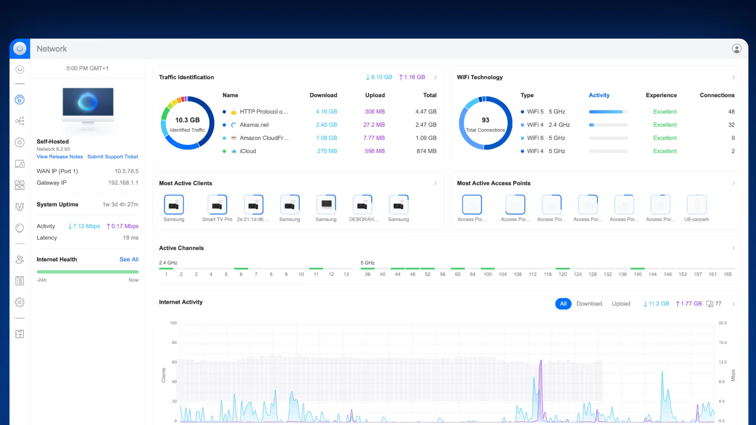The width and height of the screenshot is (756, 425).
Task: Open the Admins people icon in sidebar
Action: (20, 259)
